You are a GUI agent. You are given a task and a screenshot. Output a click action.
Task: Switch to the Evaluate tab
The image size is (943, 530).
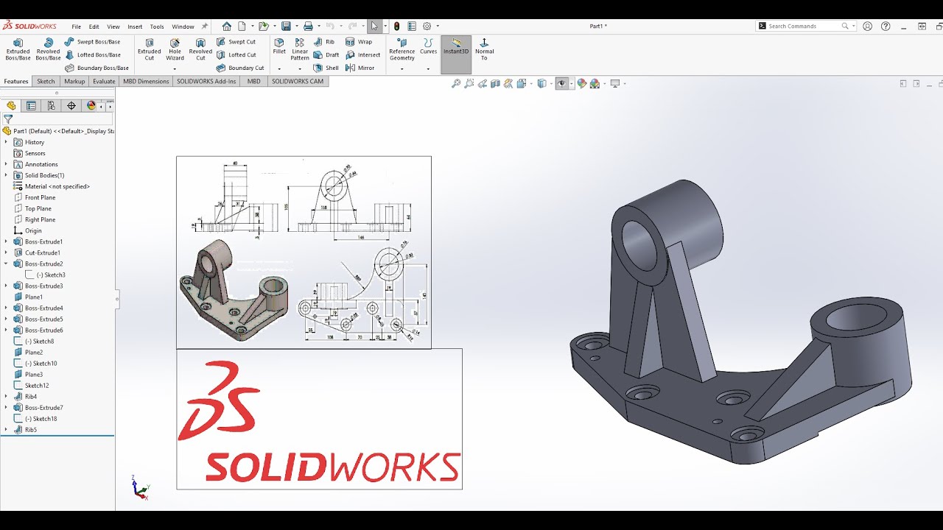[x=104, y=81]
